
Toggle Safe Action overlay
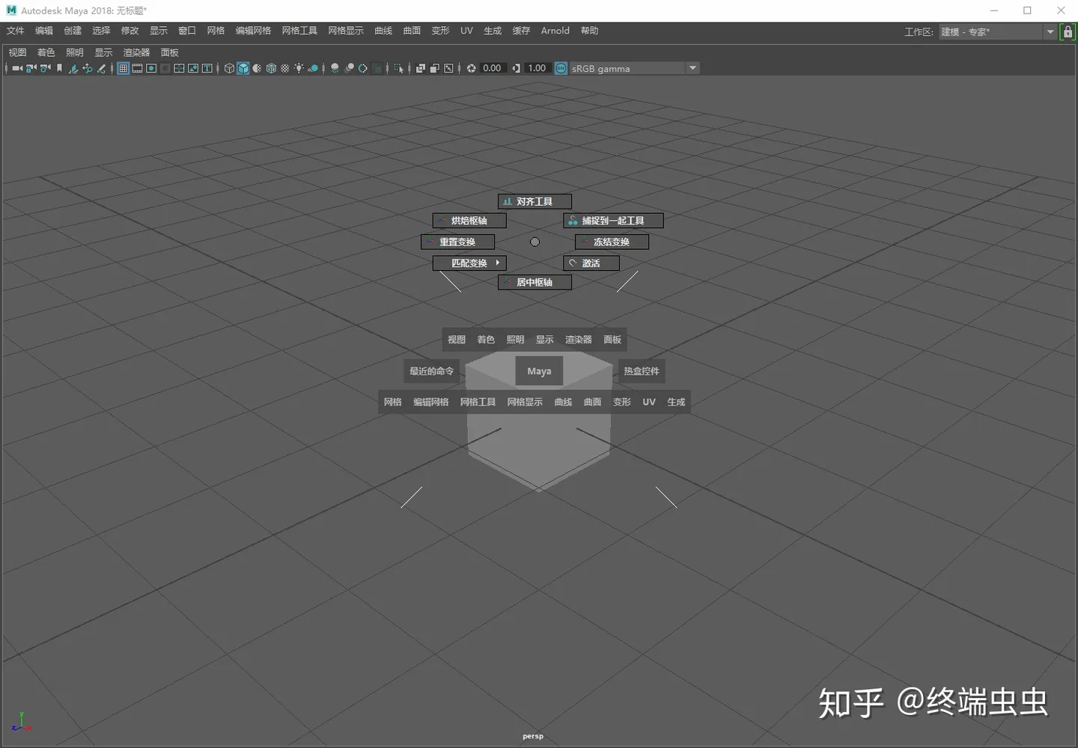[193, 68]
